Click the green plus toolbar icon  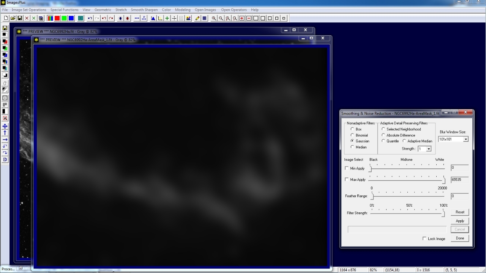coord(167,18)
